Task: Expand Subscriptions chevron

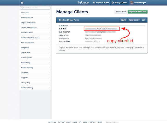Action: point(49,58)
